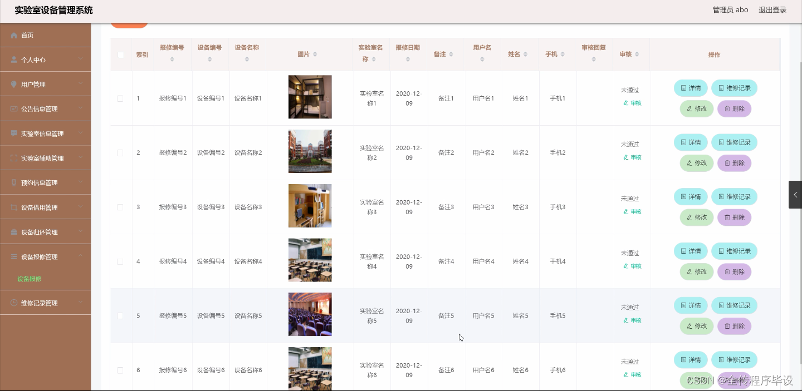
Task: Select the 设备报修 submenu item
Action: 30,279
